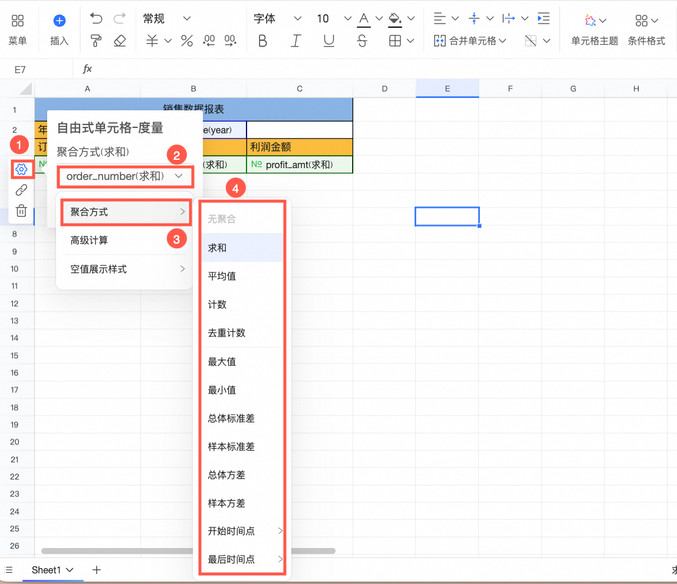
Task: Choose 去重计数 aggregation option
Action: click(x=242, y=333)
